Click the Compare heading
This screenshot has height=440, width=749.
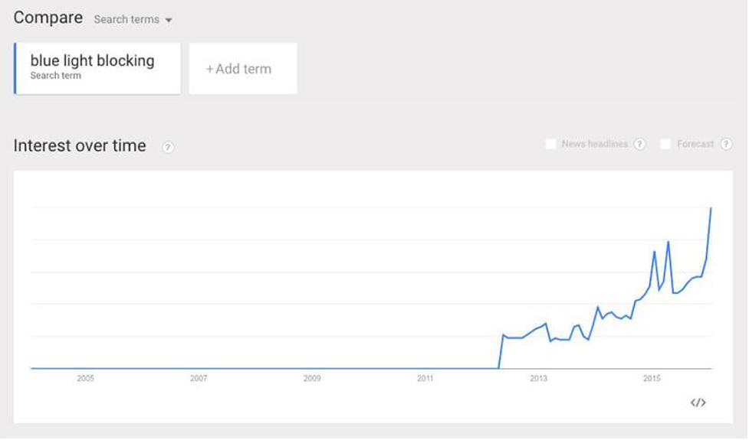48,18
